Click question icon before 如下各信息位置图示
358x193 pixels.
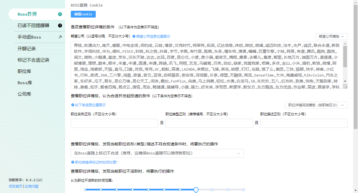(x=73, y=105)
